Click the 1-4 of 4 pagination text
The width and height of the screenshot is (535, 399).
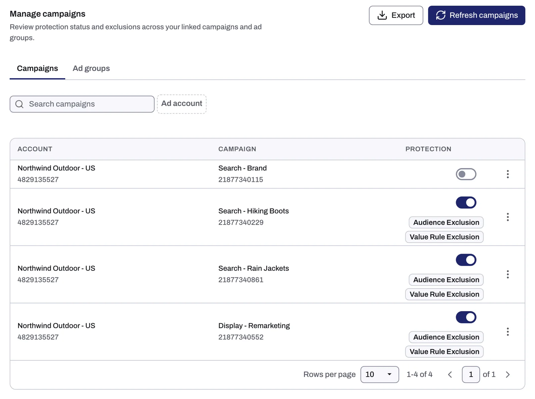click(x=419, y=375)
